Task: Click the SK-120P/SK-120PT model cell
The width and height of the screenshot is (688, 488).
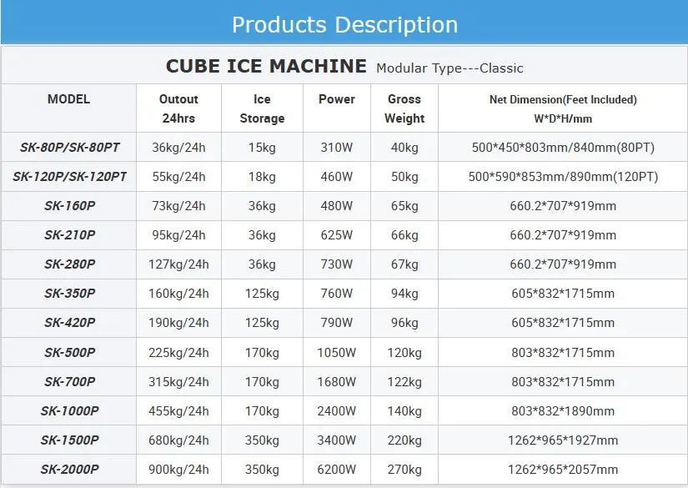Action: pyautogui.click(x=70, y=177)
